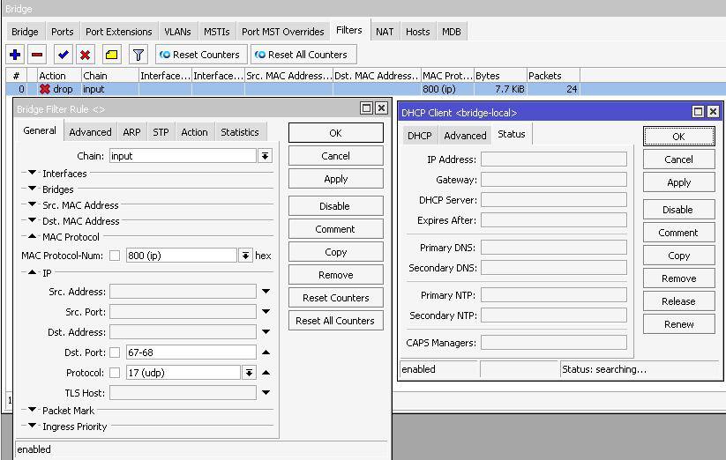
Task: Click the red drop action icon in row 0
Action: (x=44, y=89)
